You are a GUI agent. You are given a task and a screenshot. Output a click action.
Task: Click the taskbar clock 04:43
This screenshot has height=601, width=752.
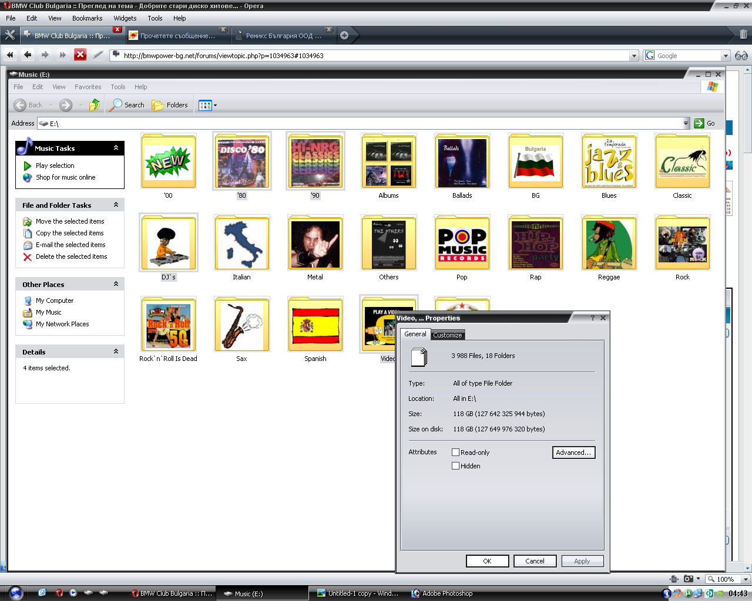tap(738, 593)
